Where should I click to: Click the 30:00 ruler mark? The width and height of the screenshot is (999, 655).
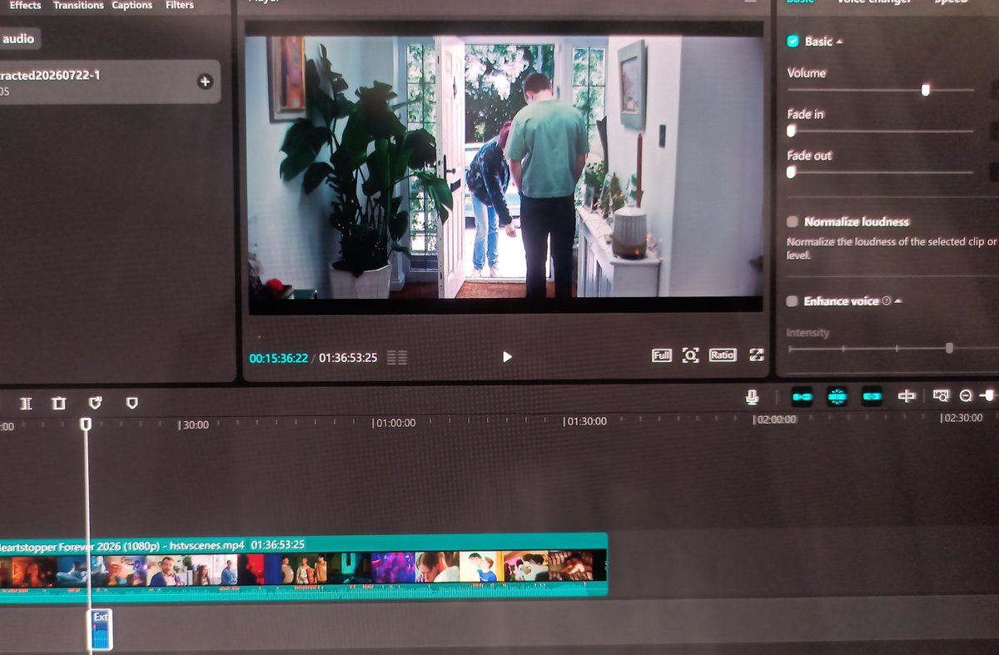coord(194,424)
